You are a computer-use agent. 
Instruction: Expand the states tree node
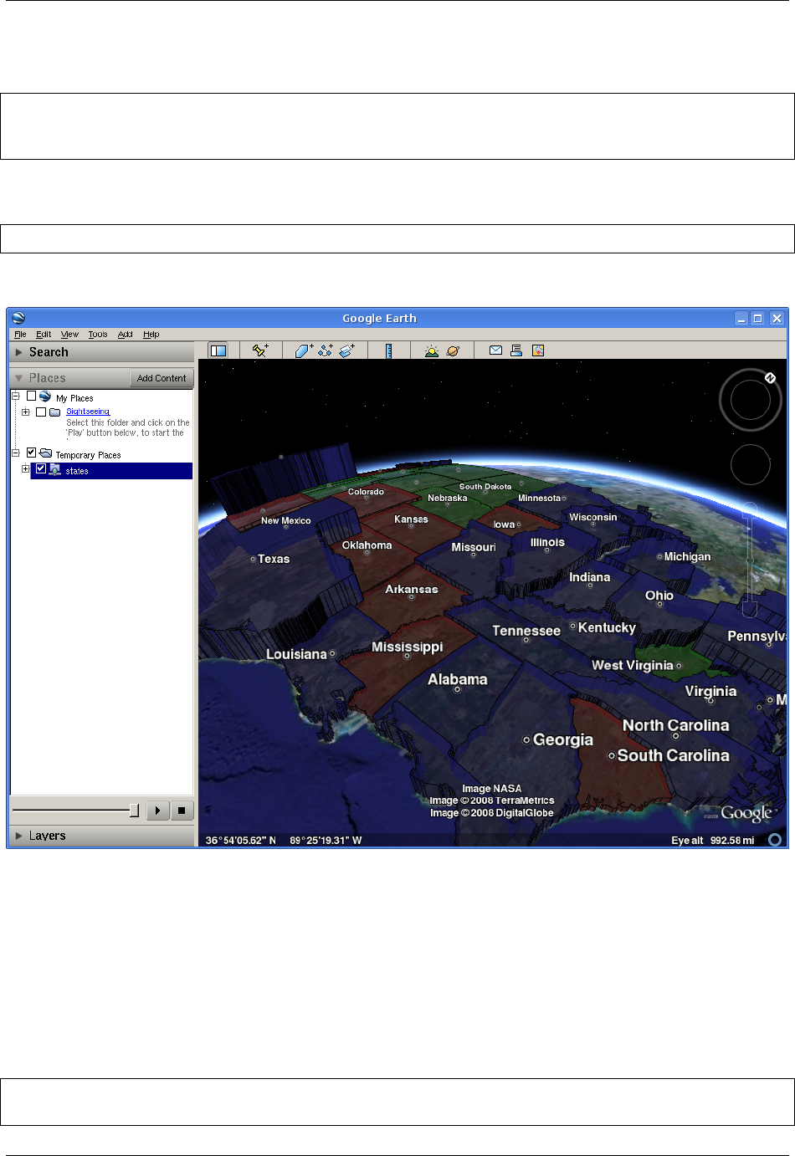pos(25,469)
